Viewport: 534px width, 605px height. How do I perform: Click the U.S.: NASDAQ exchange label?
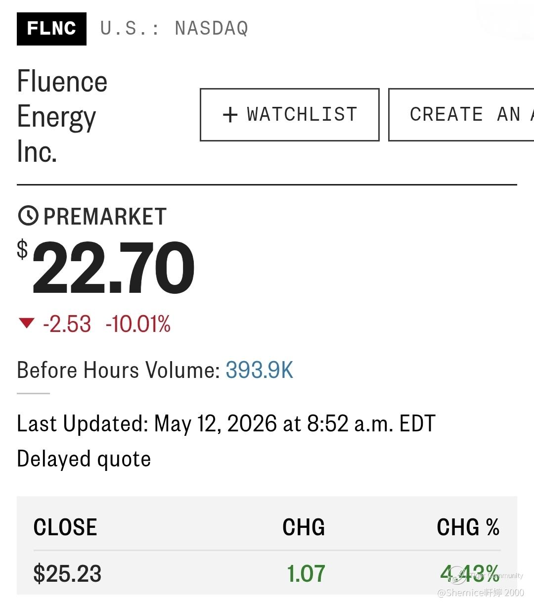pyautogui.click(x=174, y=28)
